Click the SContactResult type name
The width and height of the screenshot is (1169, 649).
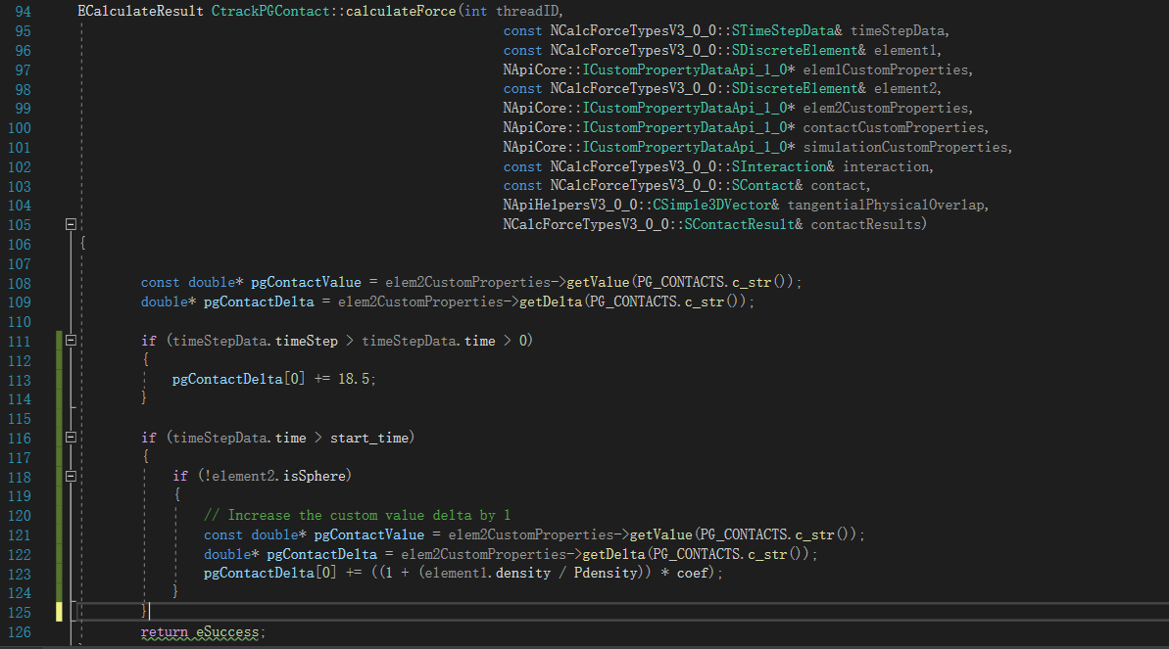tap(740, 224)
